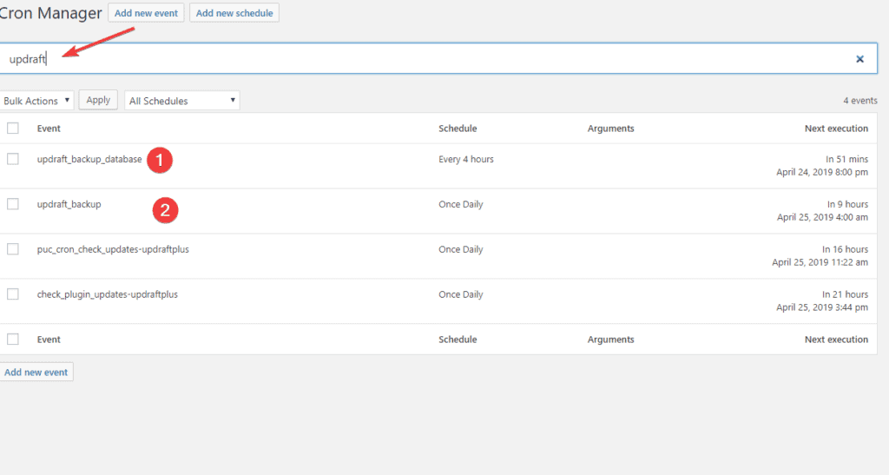The height and width of the screenshot is (475, 889).
Task: Open the Bulk Actions dropdown
Action: pyautogui.click(x=36, y=101)
